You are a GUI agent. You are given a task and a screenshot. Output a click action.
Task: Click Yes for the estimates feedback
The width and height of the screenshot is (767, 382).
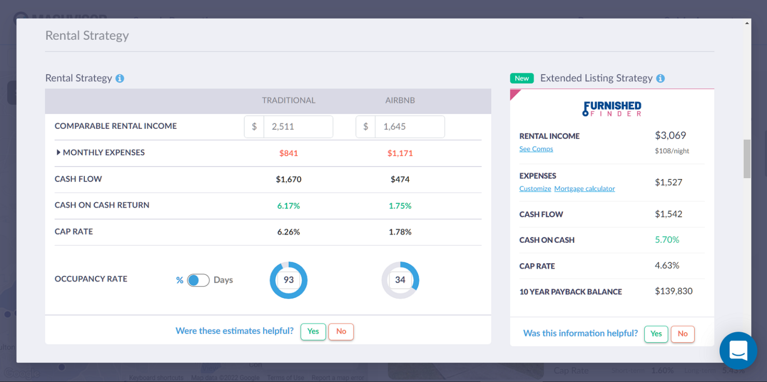coord(313,331)
